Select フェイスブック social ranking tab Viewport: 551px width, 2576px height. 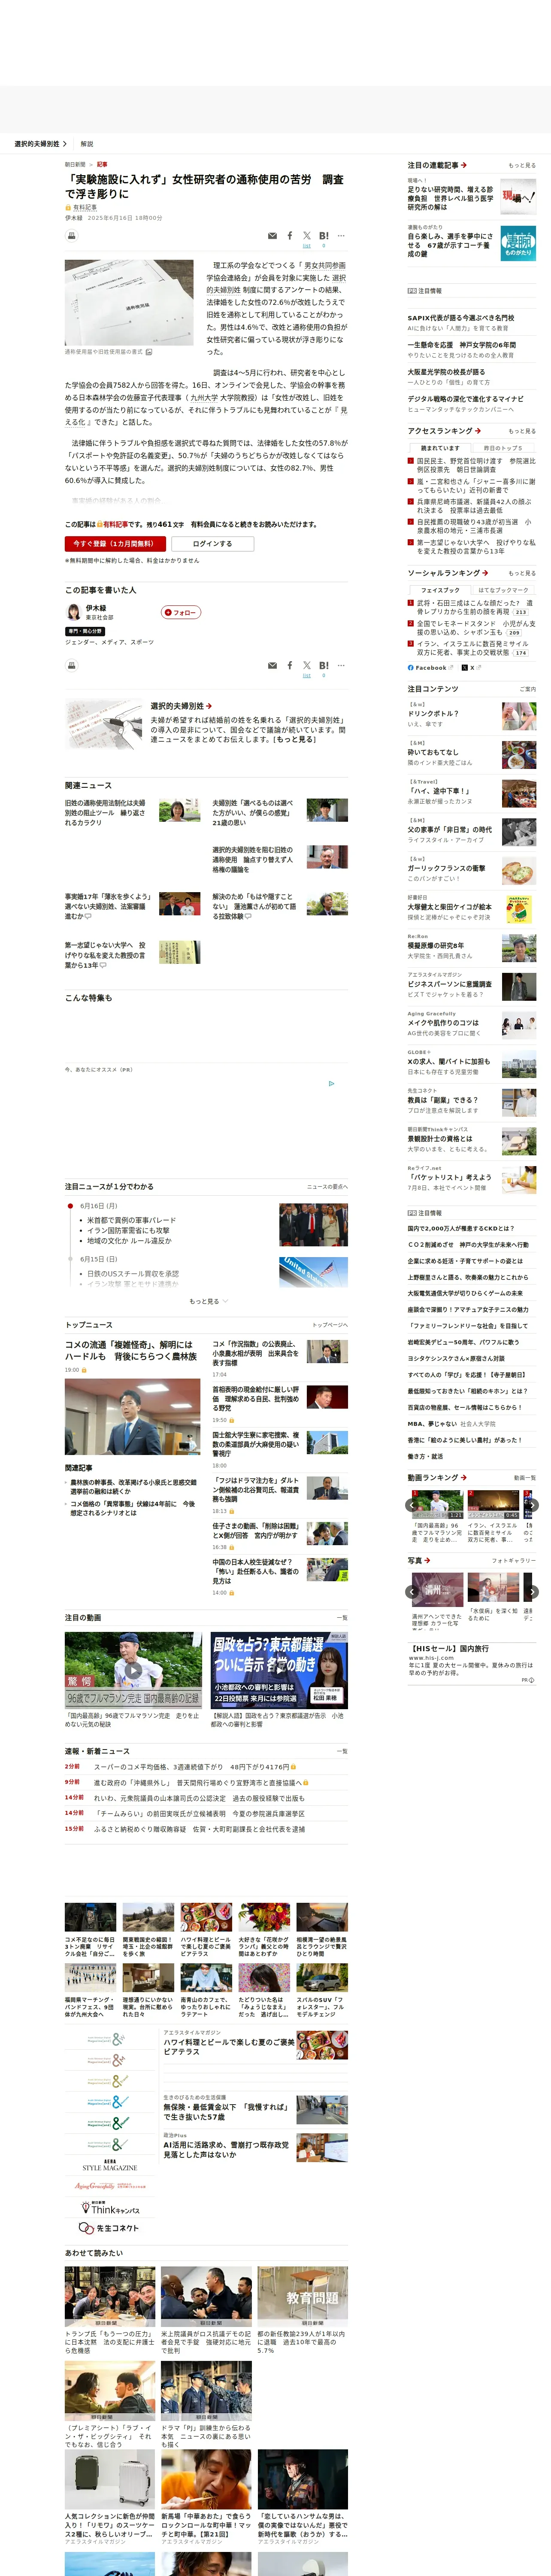click(440, 590)
